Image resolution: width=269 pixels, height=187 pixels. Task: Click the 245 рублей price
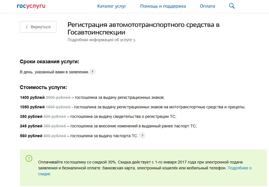(x=31, y=126)
